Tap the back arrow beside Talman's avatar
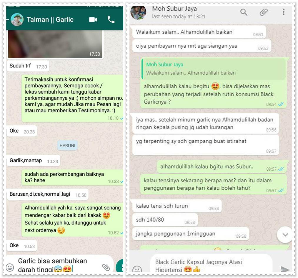This screenshot has width=298, height=278. coord(8,19)
